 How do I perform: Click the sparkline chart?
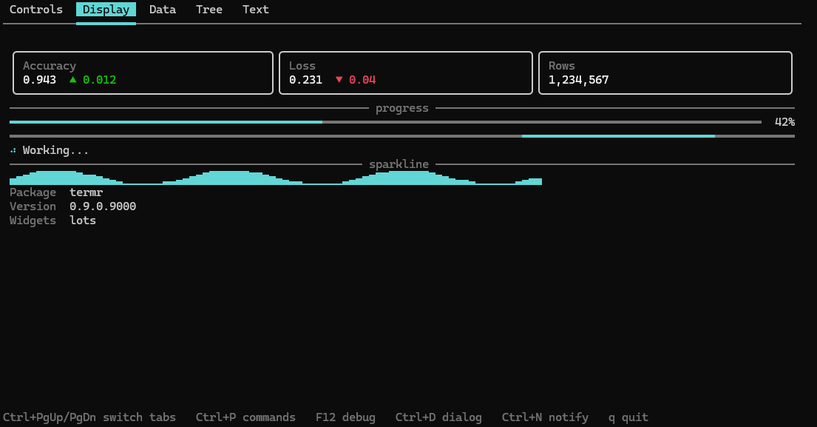point(276,178)
